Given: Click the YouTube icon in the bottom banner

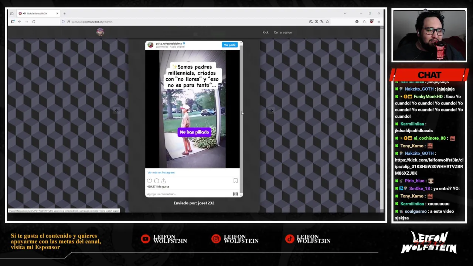Looking at the screenshot, I should (145, 239).
